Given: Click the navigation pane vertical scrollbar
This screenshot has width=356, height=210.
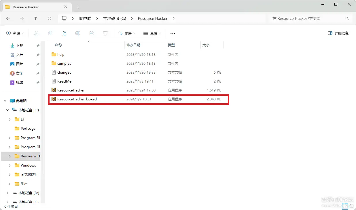Looking at the screenshot, I should click(x=43, y=126).
